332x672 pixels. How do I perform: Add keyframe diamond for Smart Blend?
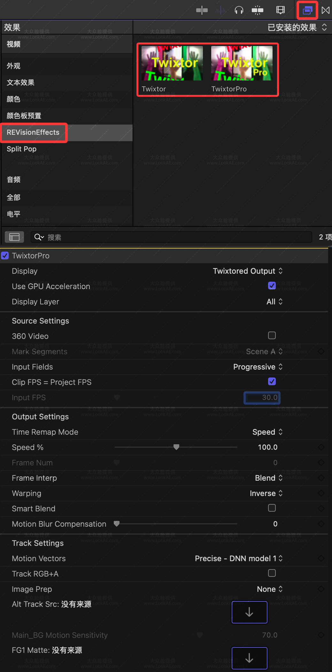[x=321, y=508]
